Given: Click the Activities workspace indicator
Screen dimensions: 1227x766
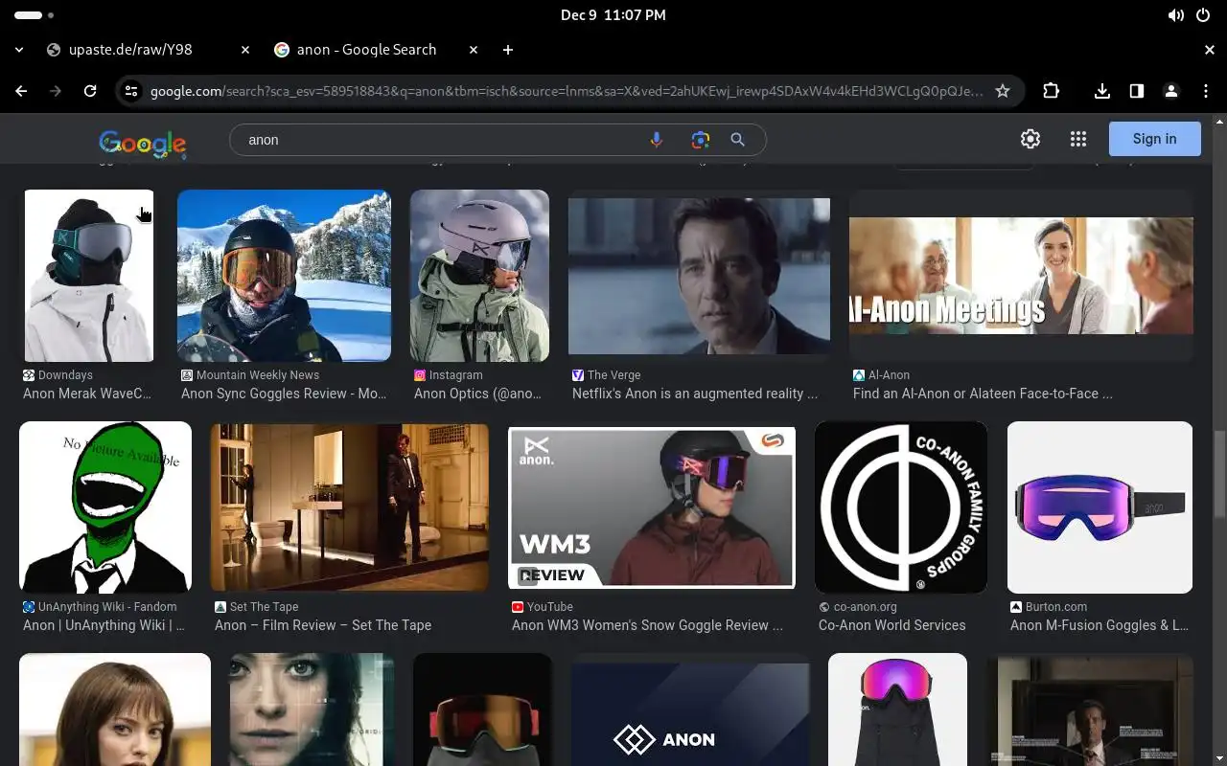Looking at the screenshot, I should point(35,15).
